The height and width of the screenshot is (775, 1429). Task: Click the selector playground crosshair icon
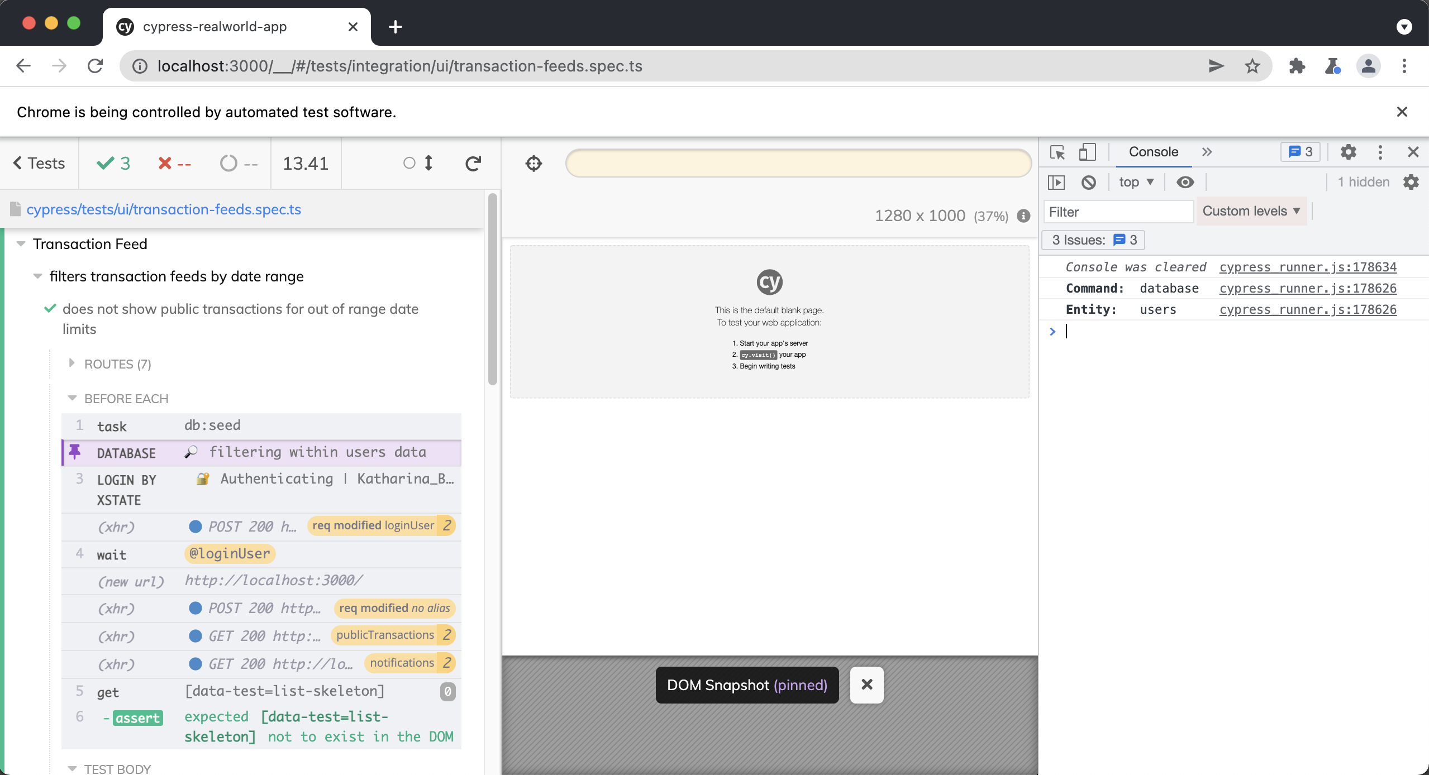534,164
